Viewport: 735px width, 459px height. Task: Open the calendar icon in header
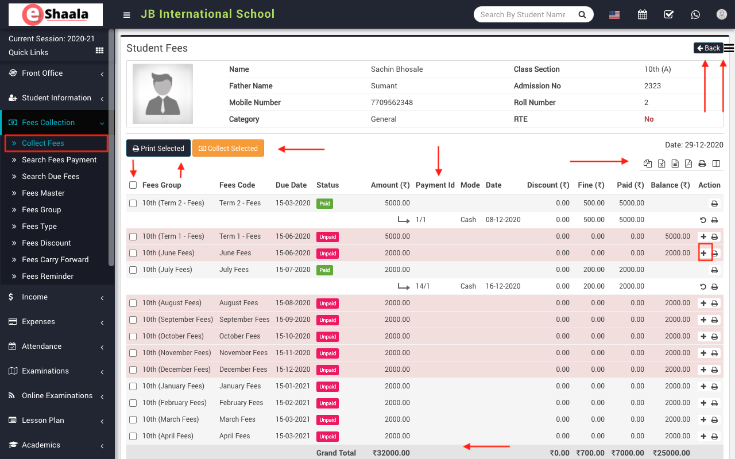pyautogui.click(x=642, y=14)
